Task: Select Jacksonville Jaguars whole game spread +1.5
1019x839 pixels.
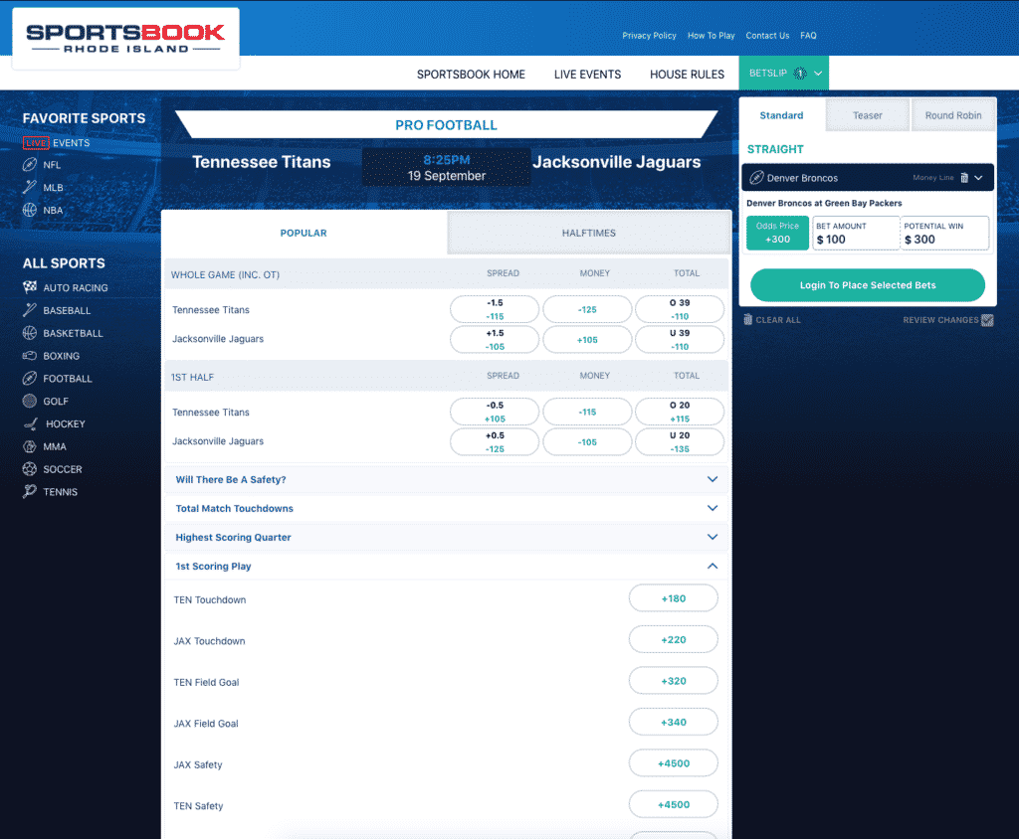Action: click(x=495, y=340)
